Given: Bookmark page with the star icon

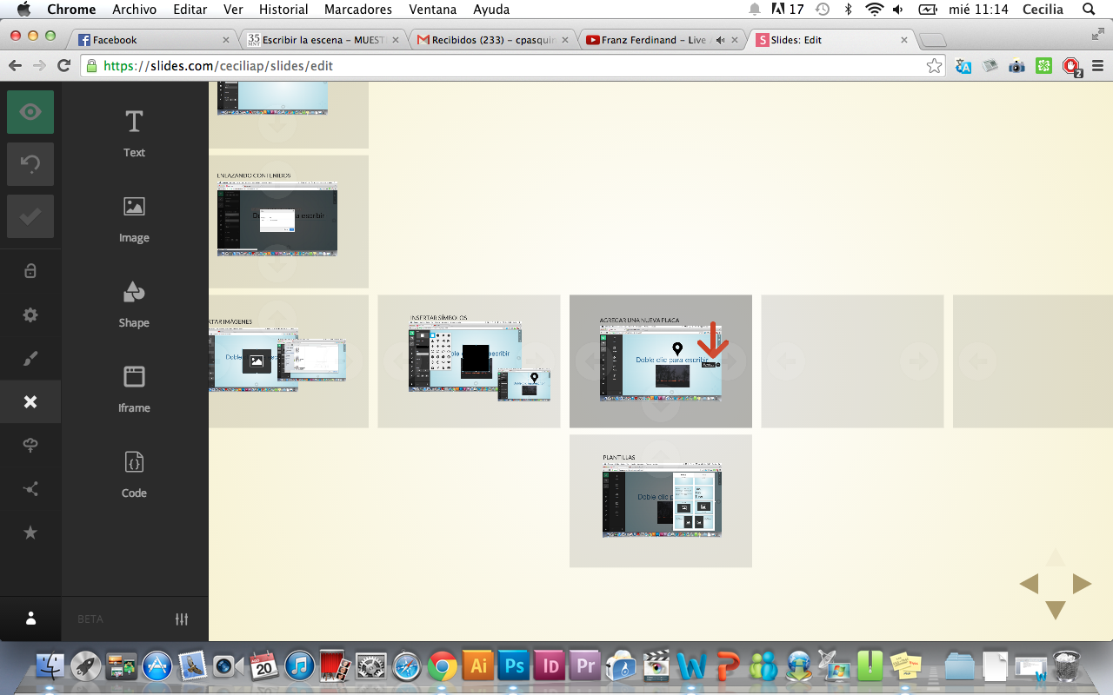Looking at the screenshot, I should click(x=934, y=66).
